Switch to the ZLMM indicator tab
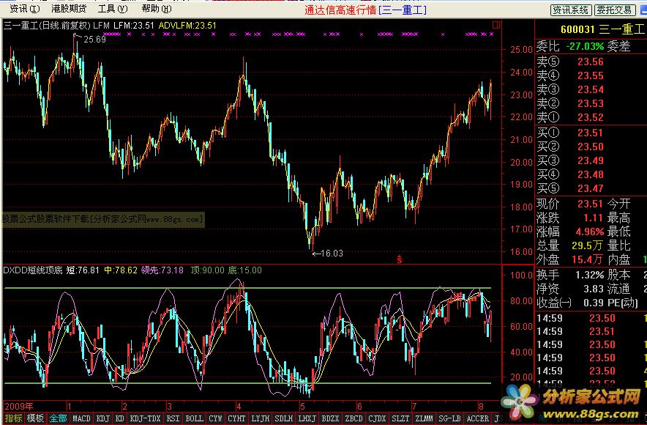Screen dimensions: 647x425 click(x=424, y=418)
